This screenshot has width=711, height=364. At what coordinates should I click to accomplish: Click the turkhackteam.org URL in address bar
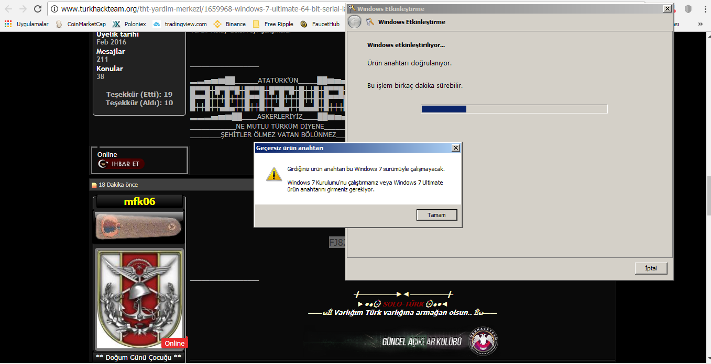[203, 9]
